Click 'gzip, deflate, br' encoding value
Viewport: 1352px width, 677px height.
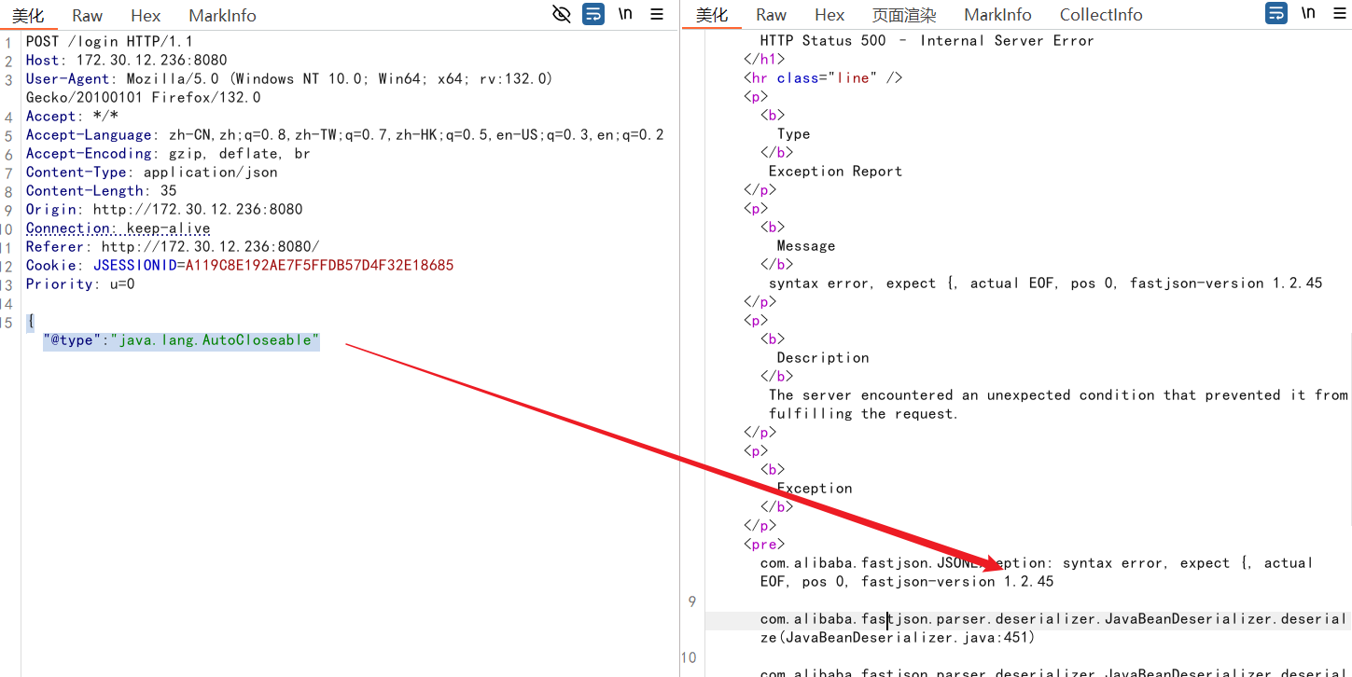coord(239,153)
